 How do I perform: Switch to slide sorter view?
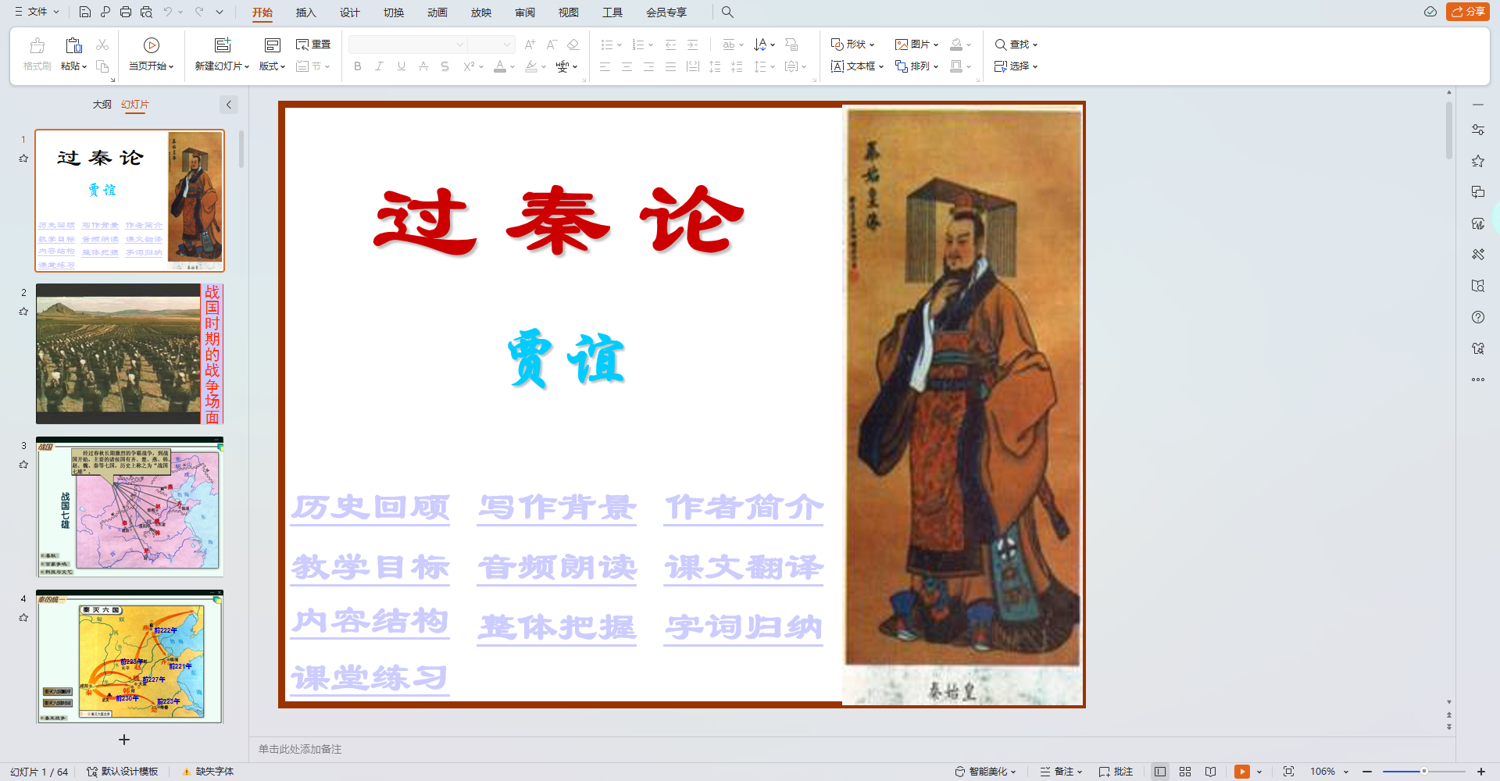click(1185, 772)
